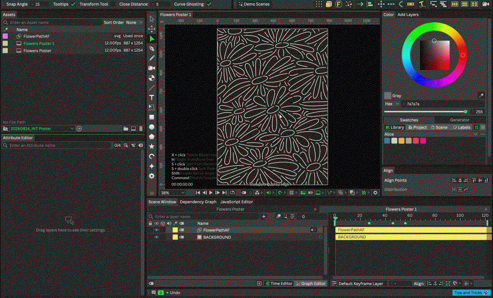Select the Rectangle shape tool
The height and width of the screenshot is (298, 493).
tap(152, 117)
